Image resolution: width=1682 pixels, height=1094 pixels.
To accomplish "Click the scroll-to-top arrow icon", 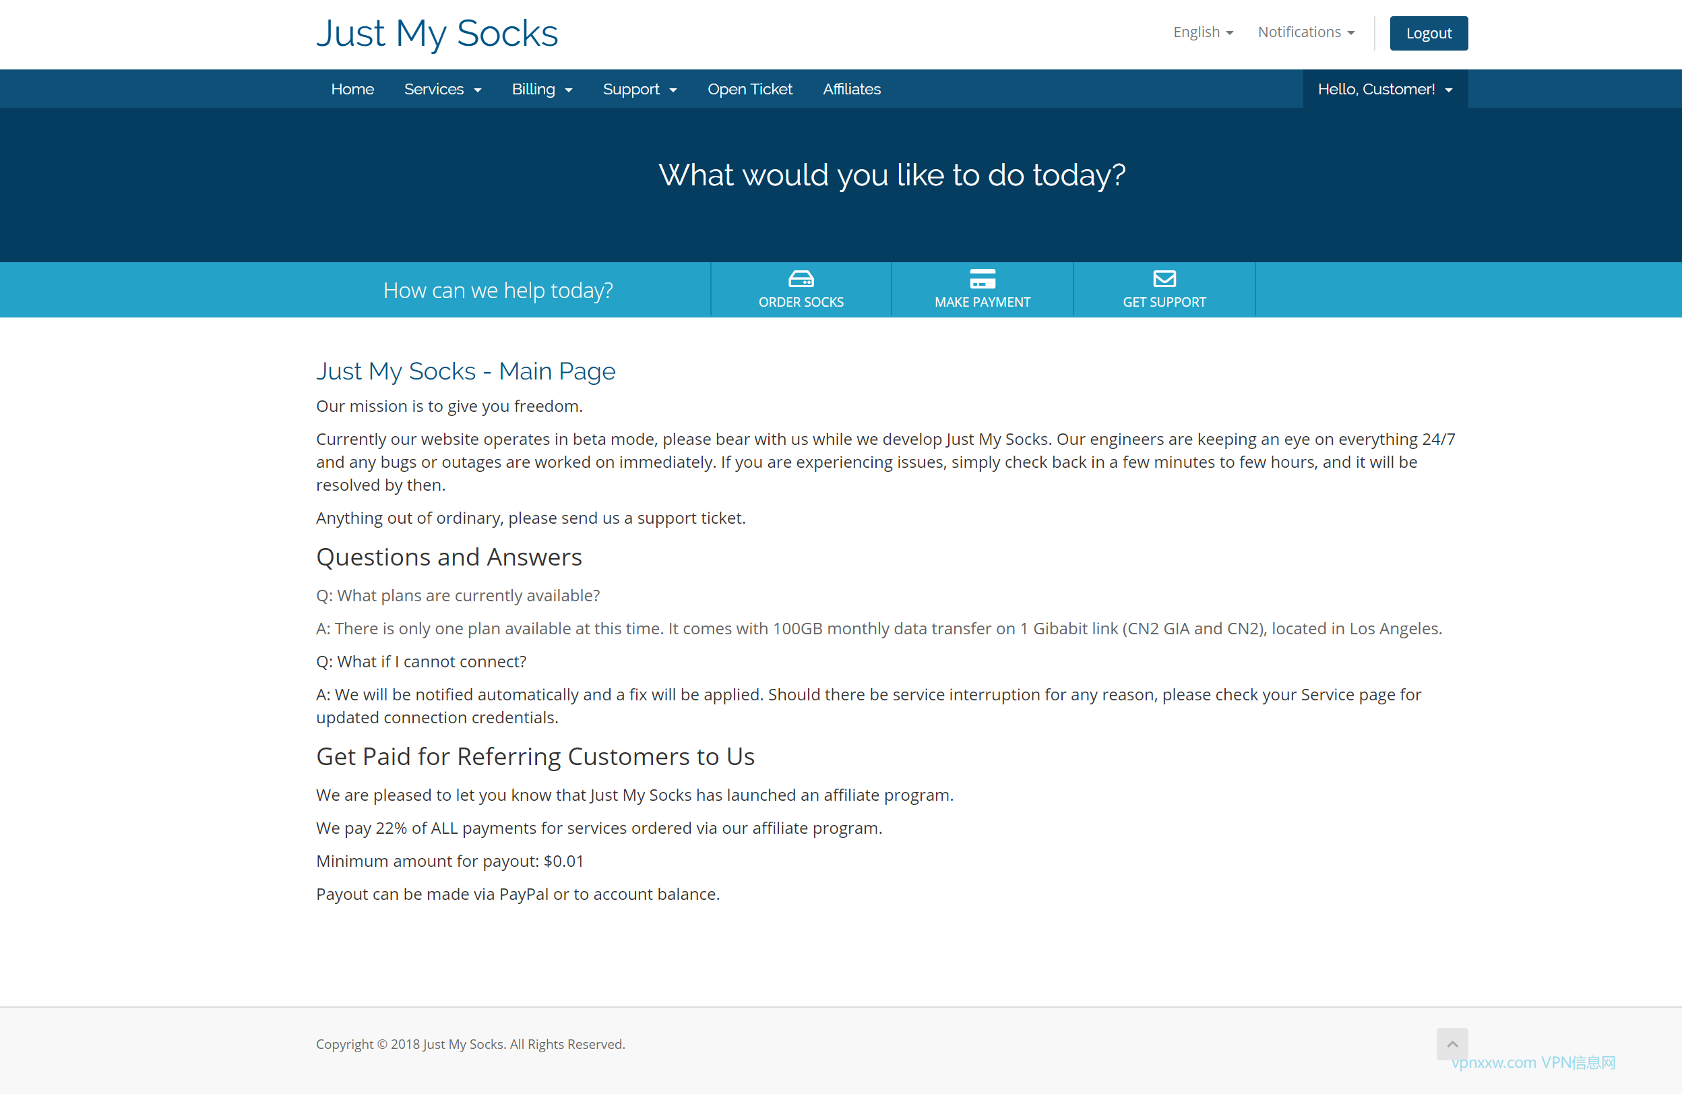I will pyautogui.click(x=1452, y=1043).
